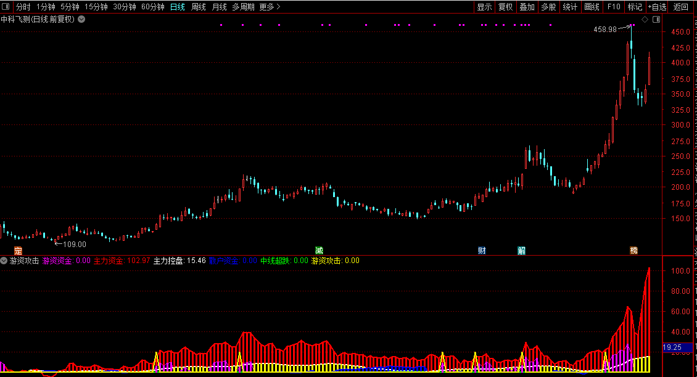Click the 显示 toolbar button

[484, 7]
